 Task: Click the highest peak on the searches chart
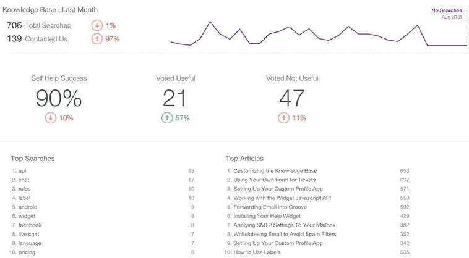[x=210, y=22]
